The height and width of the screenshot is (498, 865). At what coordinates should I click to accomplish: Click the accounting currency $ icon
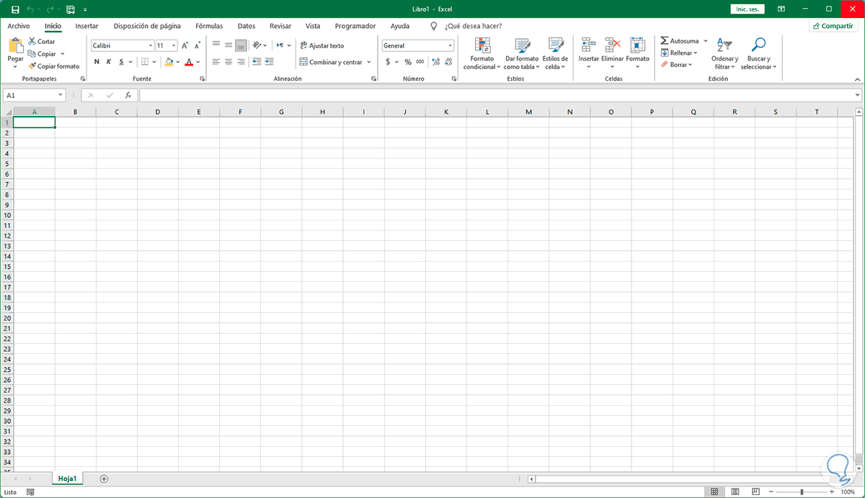[388, 62]
